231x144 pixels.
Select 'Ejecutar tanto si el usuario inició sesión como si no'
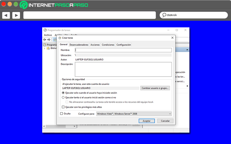[63, 97]
